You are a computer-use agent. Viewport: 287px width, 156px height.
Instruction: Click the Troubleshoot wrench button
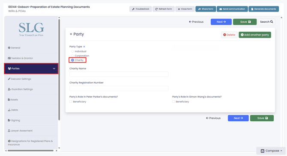pos(141,9)
